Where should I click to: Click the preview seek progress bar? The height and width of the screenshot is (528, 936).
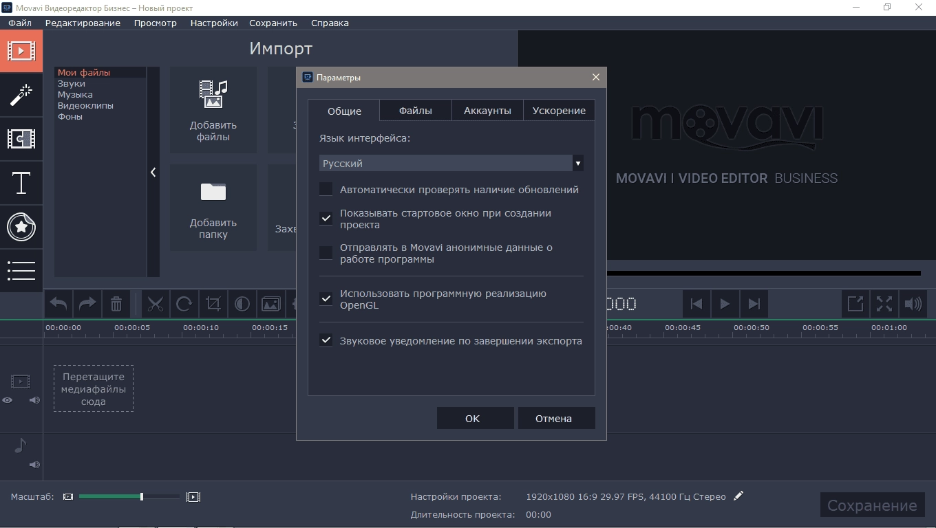pos(763,273)
